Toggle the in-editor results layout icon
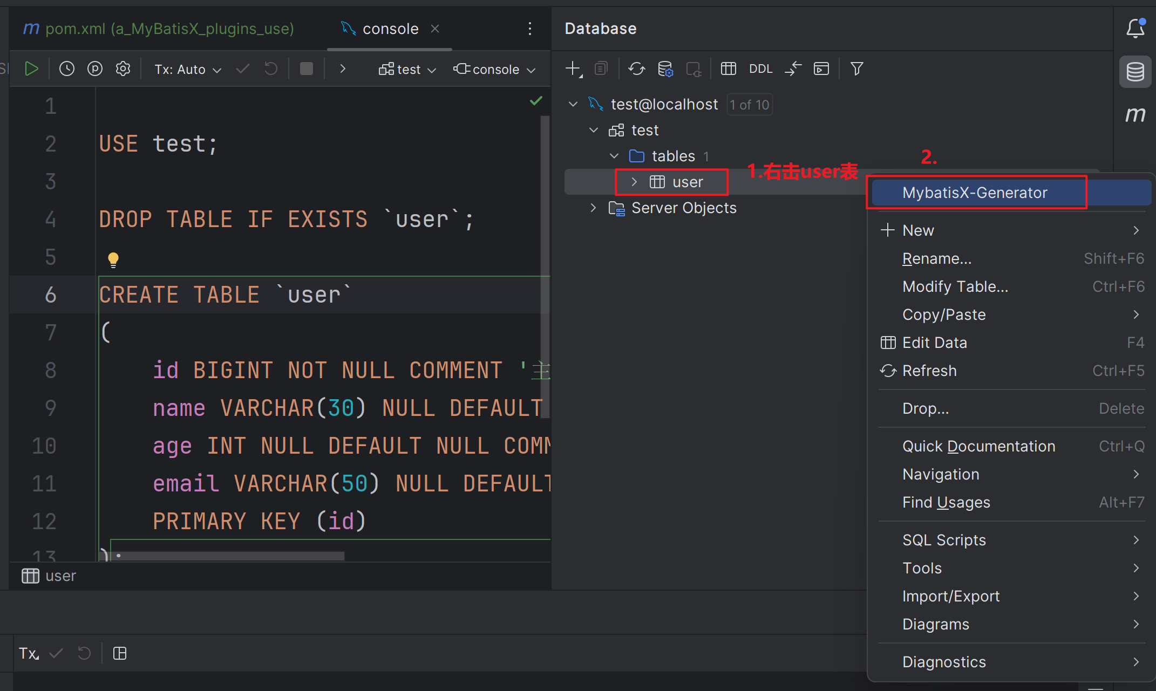Viewport: 1156px width, 691px height. 120,653
